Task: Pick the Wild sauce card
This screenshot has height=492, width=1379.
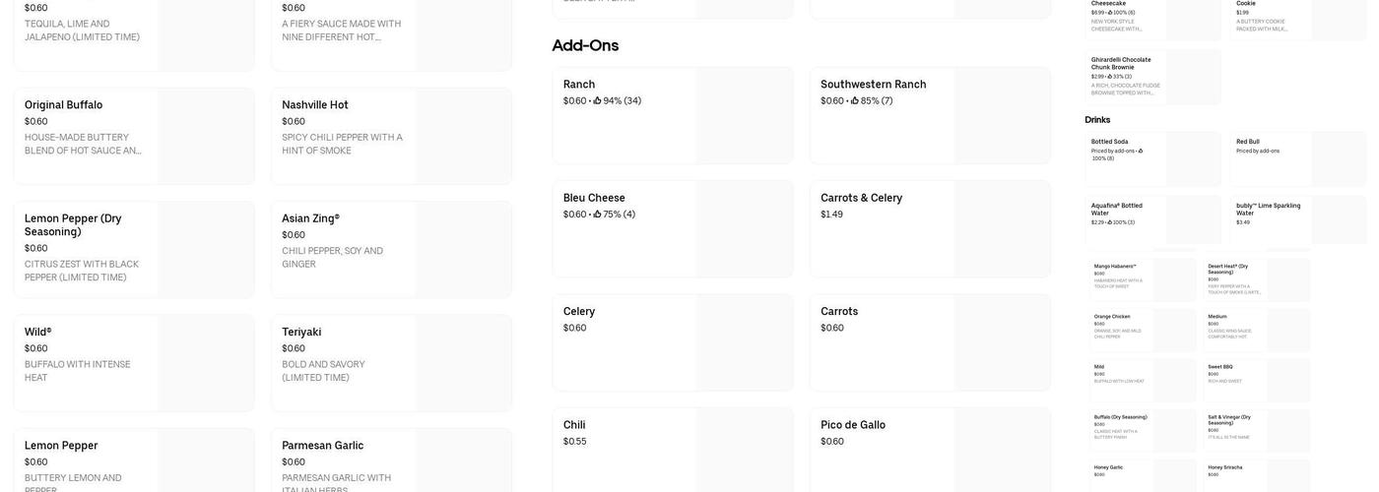Action: pos(134,362)
